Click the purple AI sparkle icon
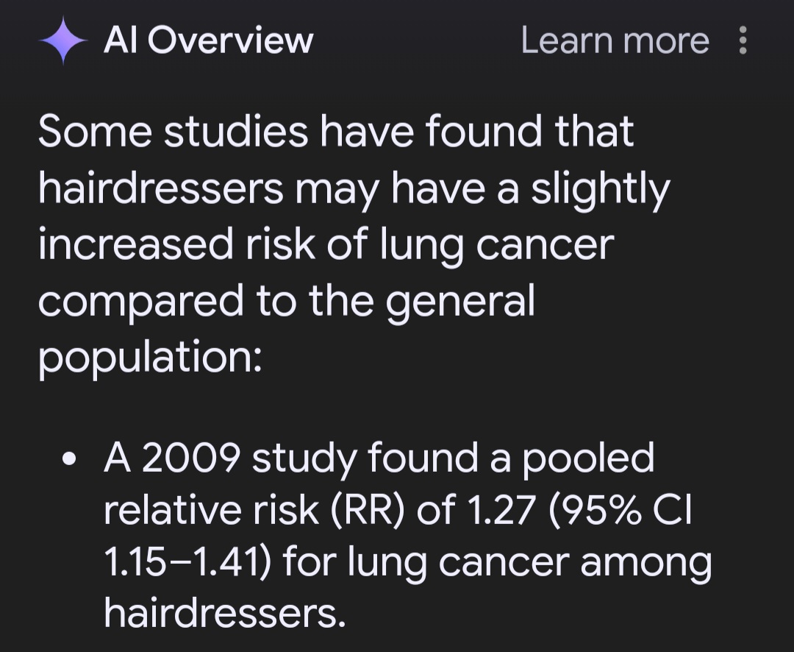The image size is (794, 652). tap(63, 40)
